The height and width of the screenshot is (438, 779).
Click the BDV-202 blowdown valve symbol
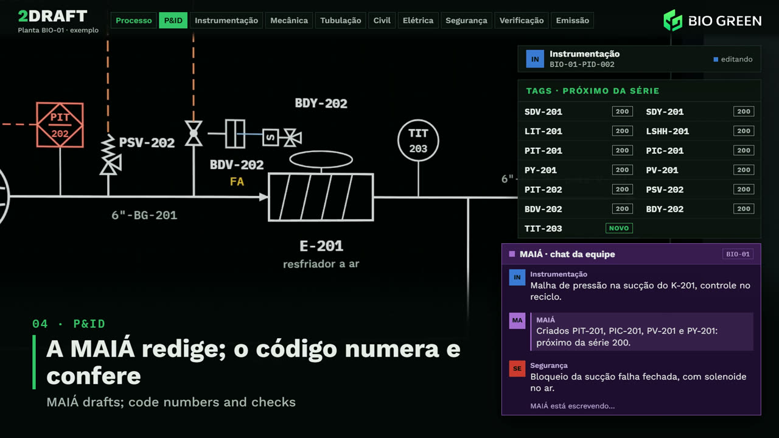(194, 133)
